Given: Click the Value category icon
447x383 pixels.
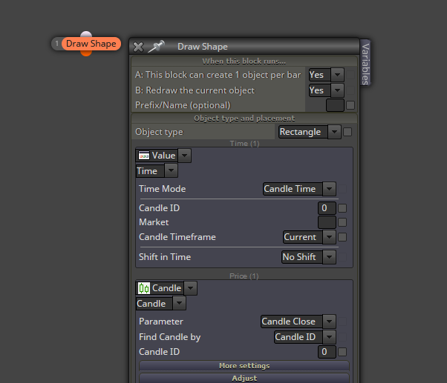Looking at the screenshot, I should pos(144,156).
